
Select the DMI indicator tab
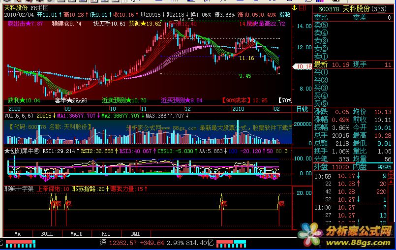coord(135,233)
